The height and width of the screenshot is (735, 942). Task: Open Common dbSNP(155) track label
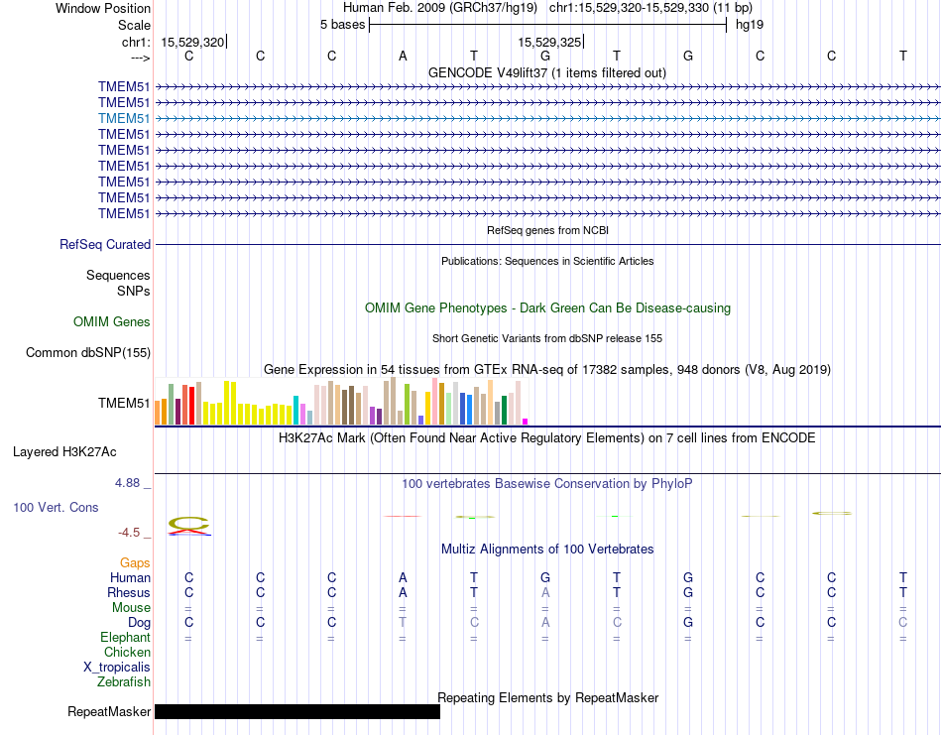pos(88,353)
